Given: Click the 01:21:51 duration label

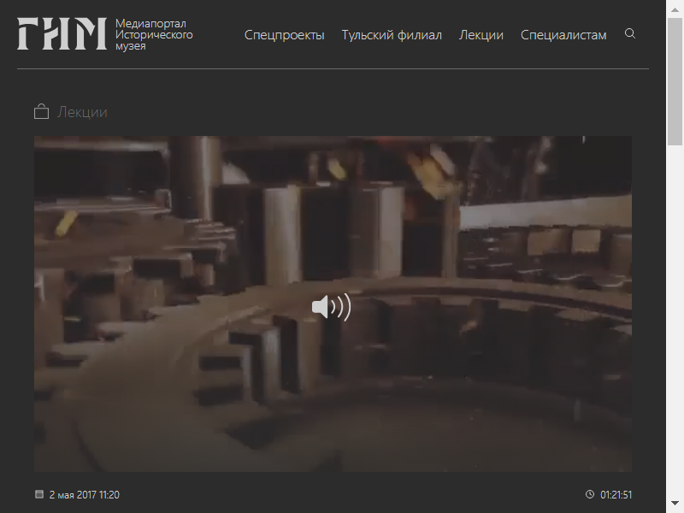Looking at the screenshot, I should point(616,494).
